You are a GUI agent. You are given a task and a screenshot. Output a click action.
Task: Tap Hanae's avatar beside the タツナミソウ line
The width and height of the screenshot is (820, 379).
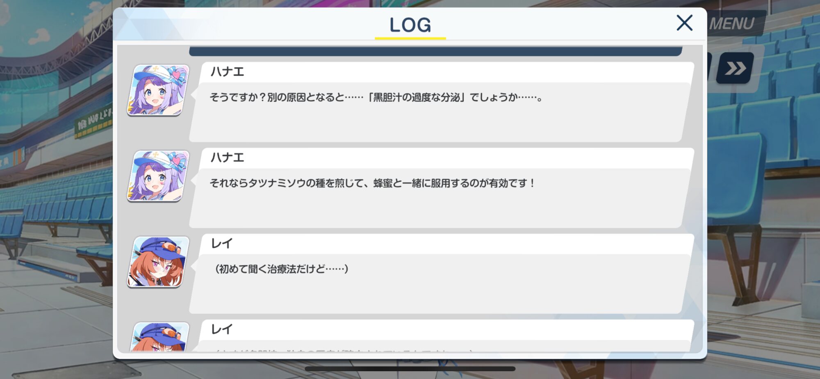[158, 176]
